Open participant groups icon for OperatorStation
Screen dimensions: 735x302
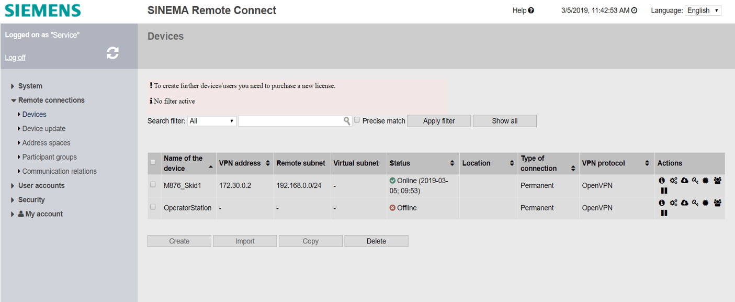(717, 203)
